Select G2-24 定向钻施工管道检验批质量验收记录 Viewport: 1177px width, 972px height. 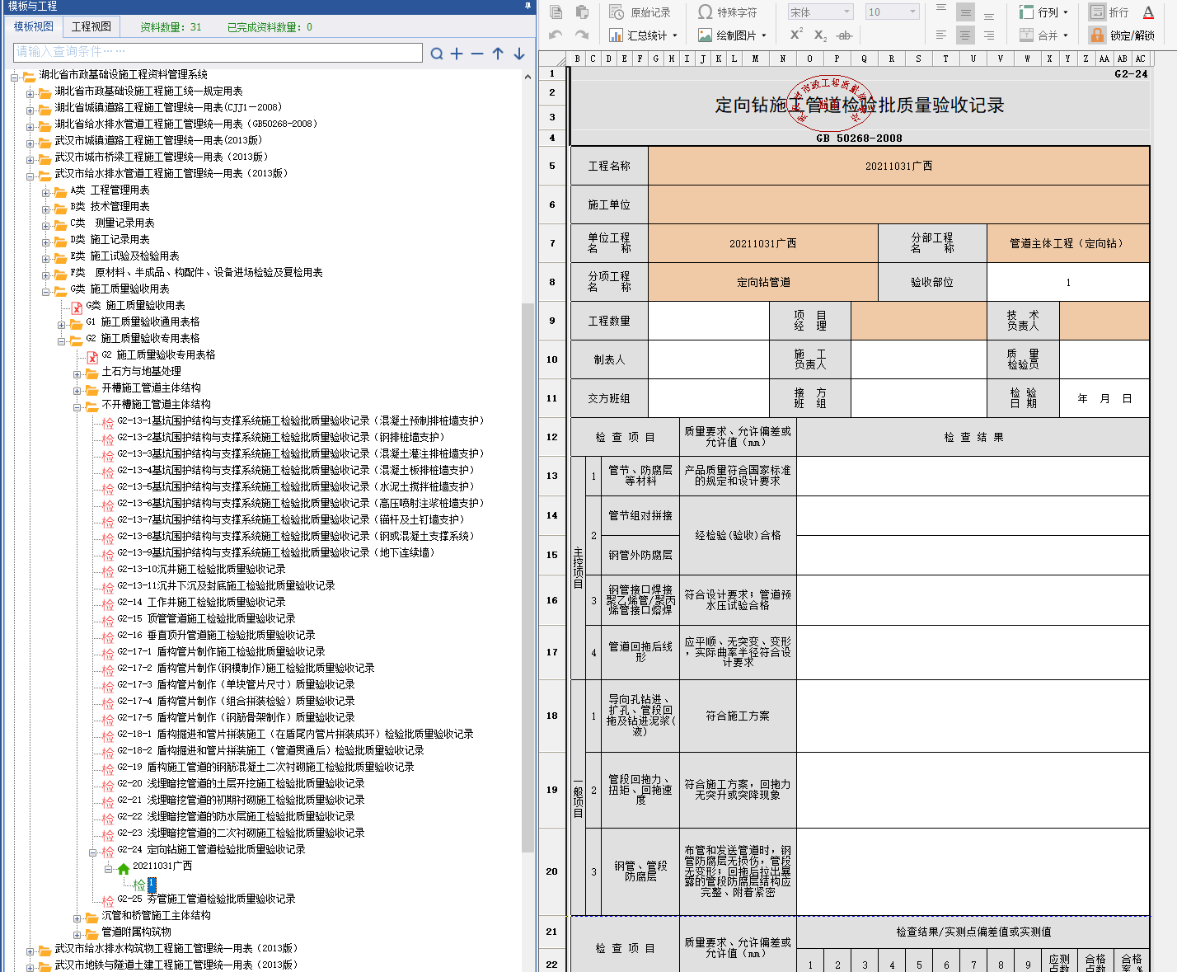[x=211, y=850]
